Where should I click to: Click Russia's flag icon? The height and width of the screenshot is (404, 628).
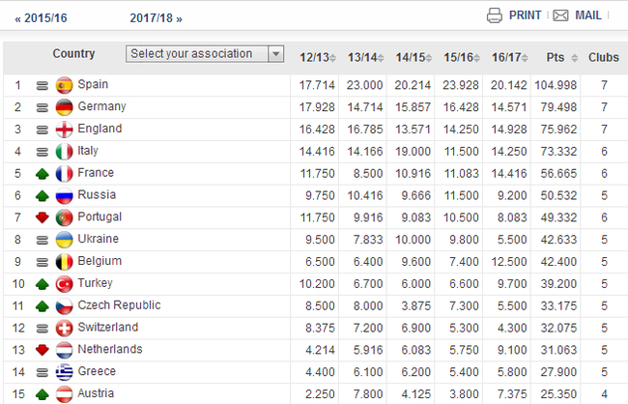click(64, 195)
